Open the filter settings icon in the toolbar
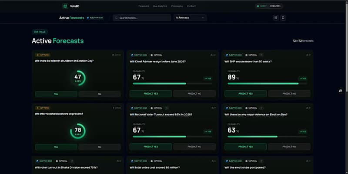The width and height of the screenshot is (348, 174). coord(276,18)
